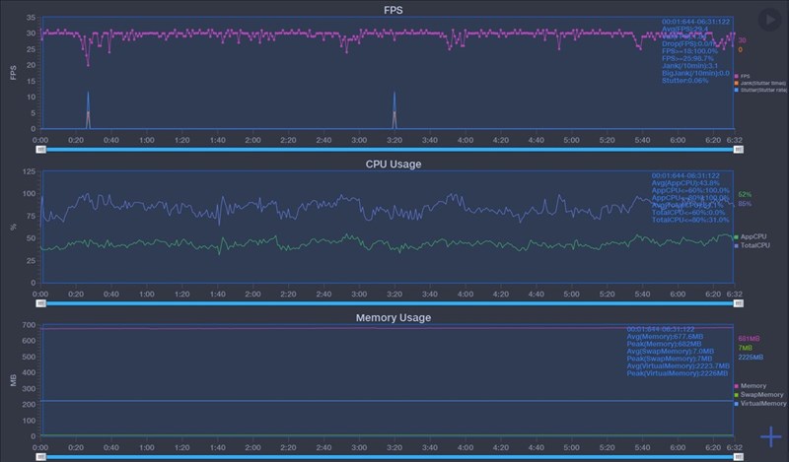789x462 pixels.
Task: Click the Memory Usage chart title
Action: coord(394,318)
